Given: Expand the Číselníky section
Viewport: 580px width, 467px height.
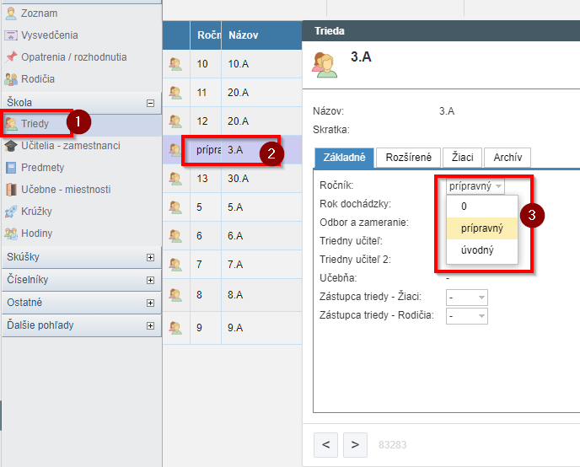Looking at the screenshot, I should tap(151, 280).
